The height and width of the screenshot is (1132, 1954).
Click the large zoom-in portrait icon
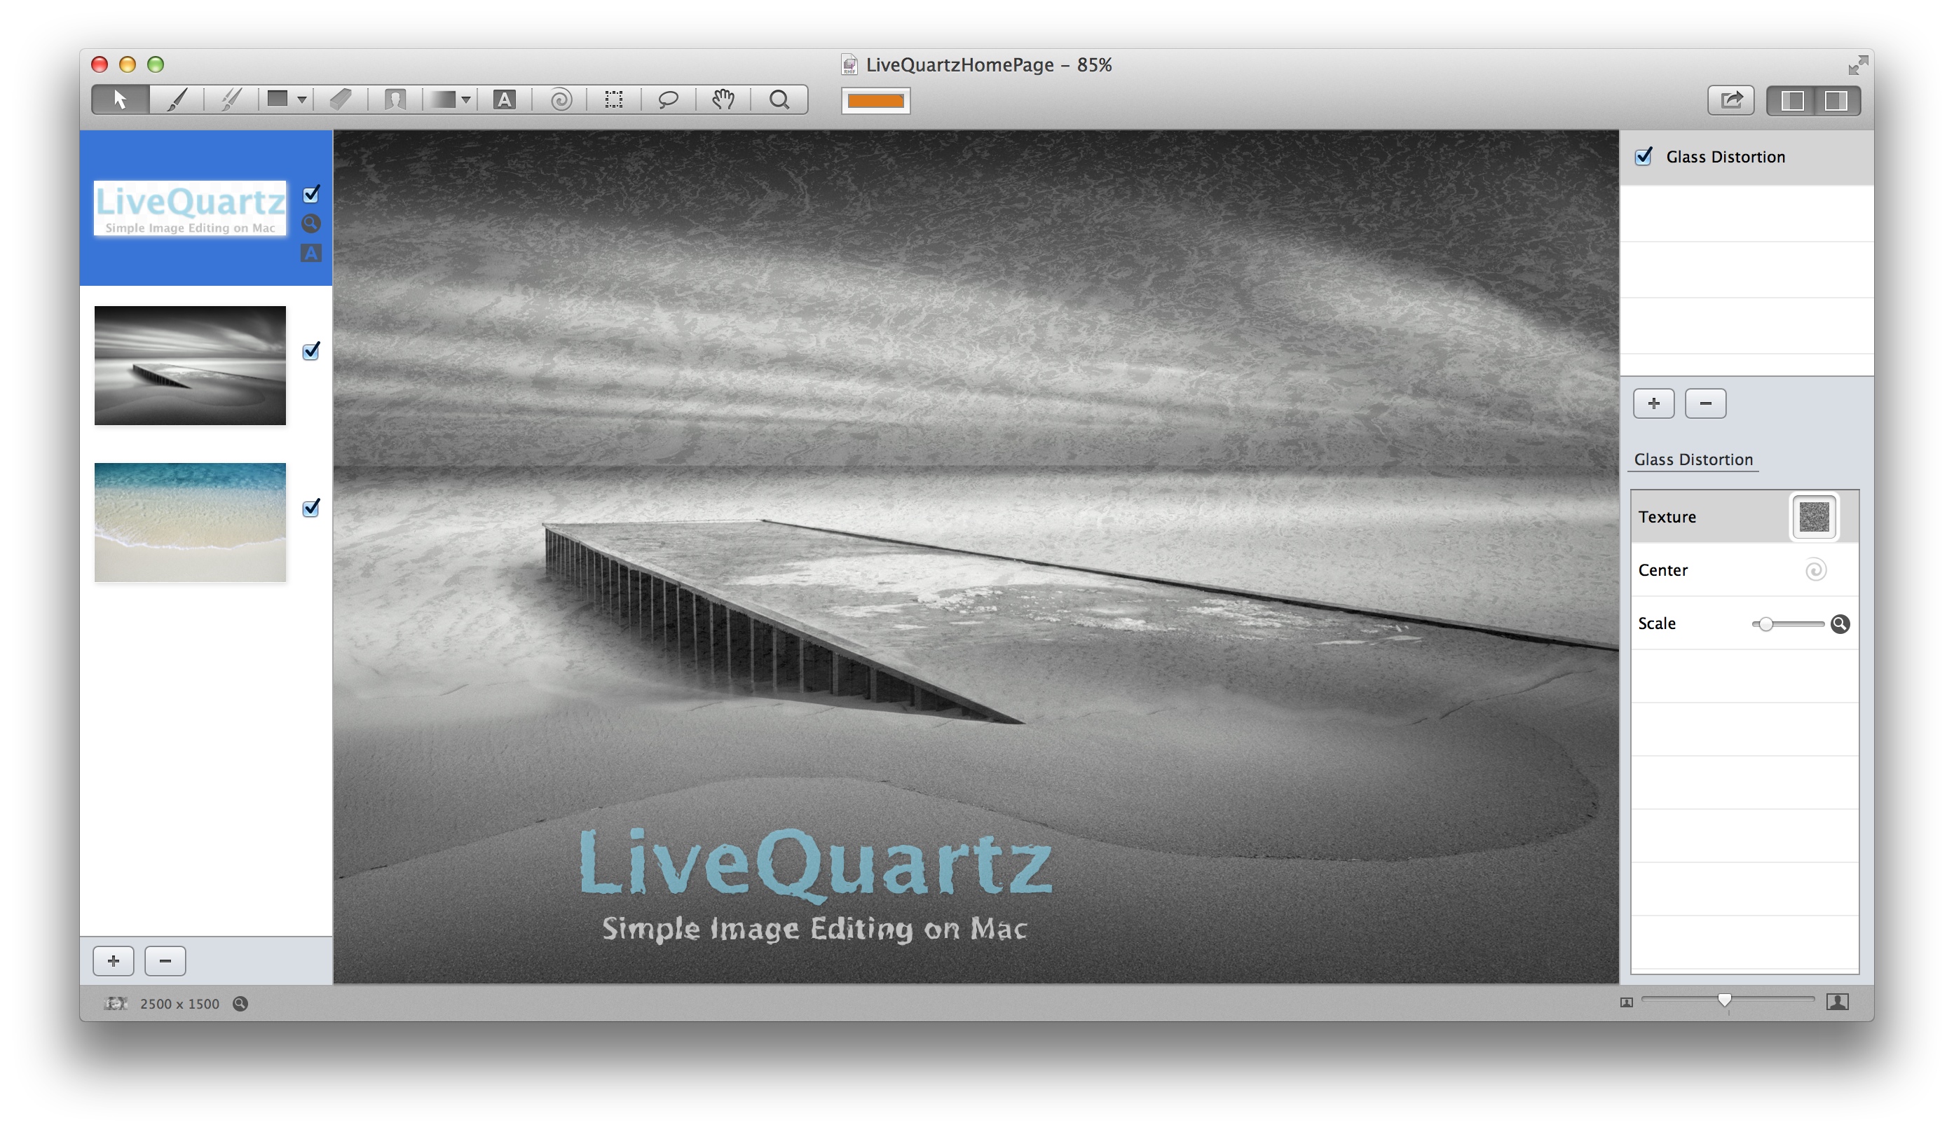[1837, 1002]
